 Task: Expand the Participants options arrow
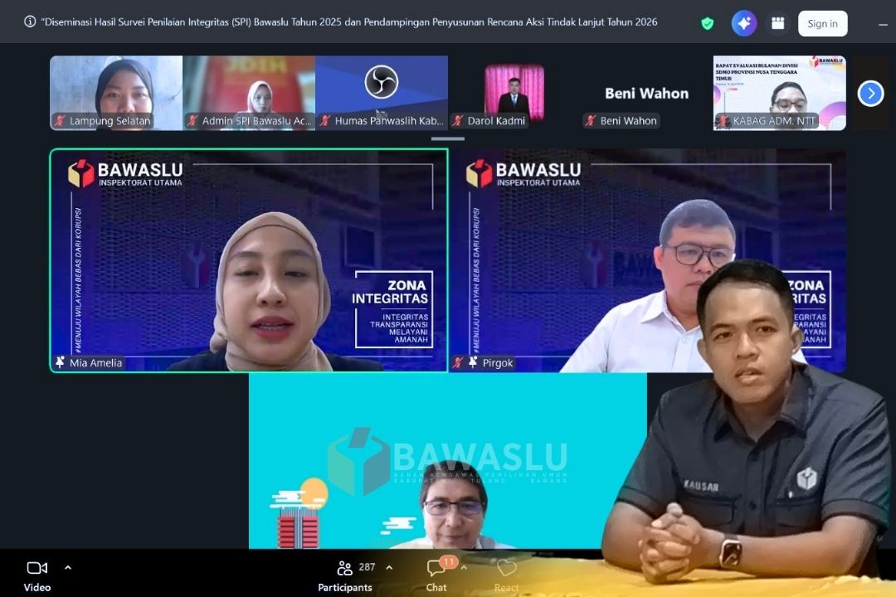(389, 567)
